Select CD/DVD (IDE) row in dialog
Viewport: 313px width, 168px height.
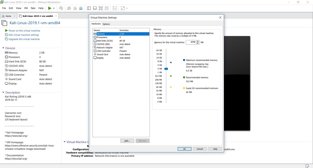121,44
